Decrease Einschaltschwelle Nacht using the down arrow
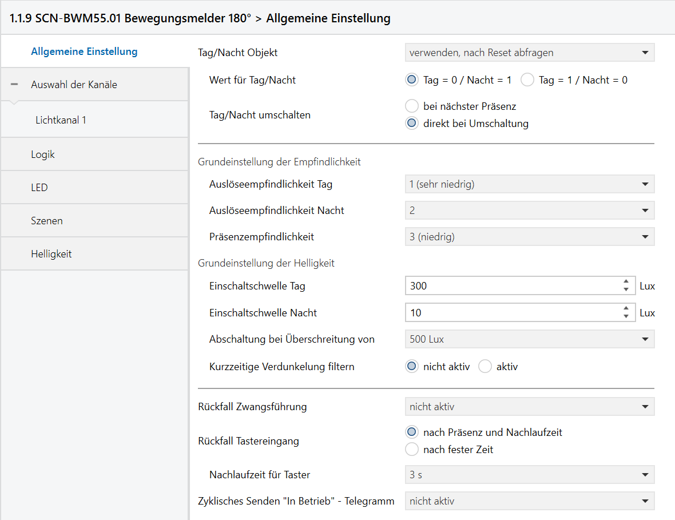The height and width of the screenshot is (520, 675). [626, 316]
